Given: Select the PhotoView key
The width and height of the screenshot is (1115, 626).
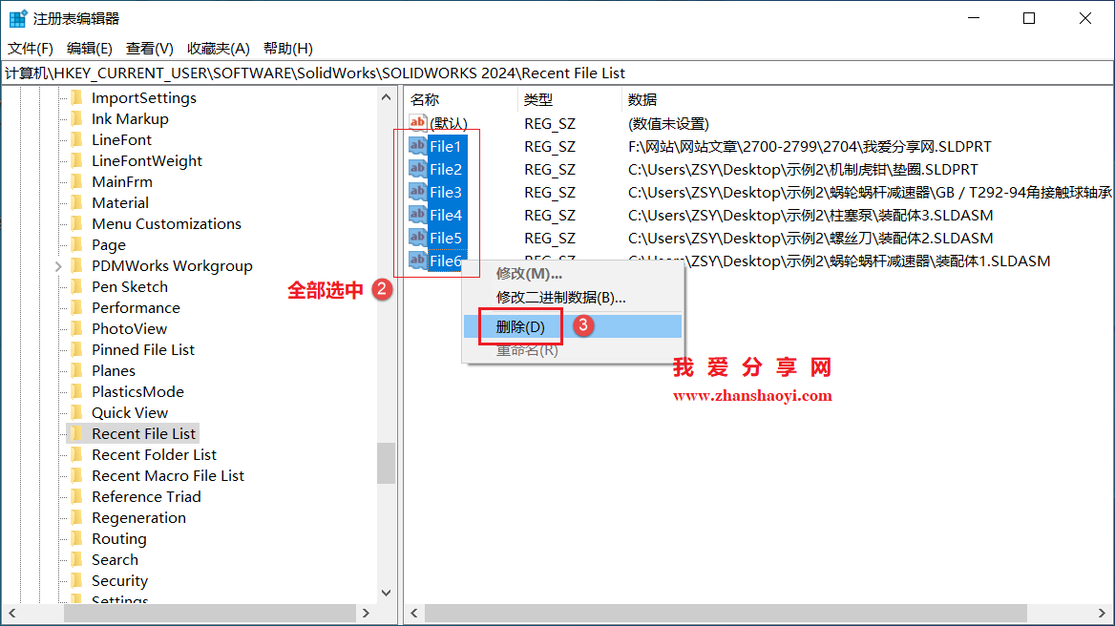Looking at the screenshot, I should coord(129,328).
